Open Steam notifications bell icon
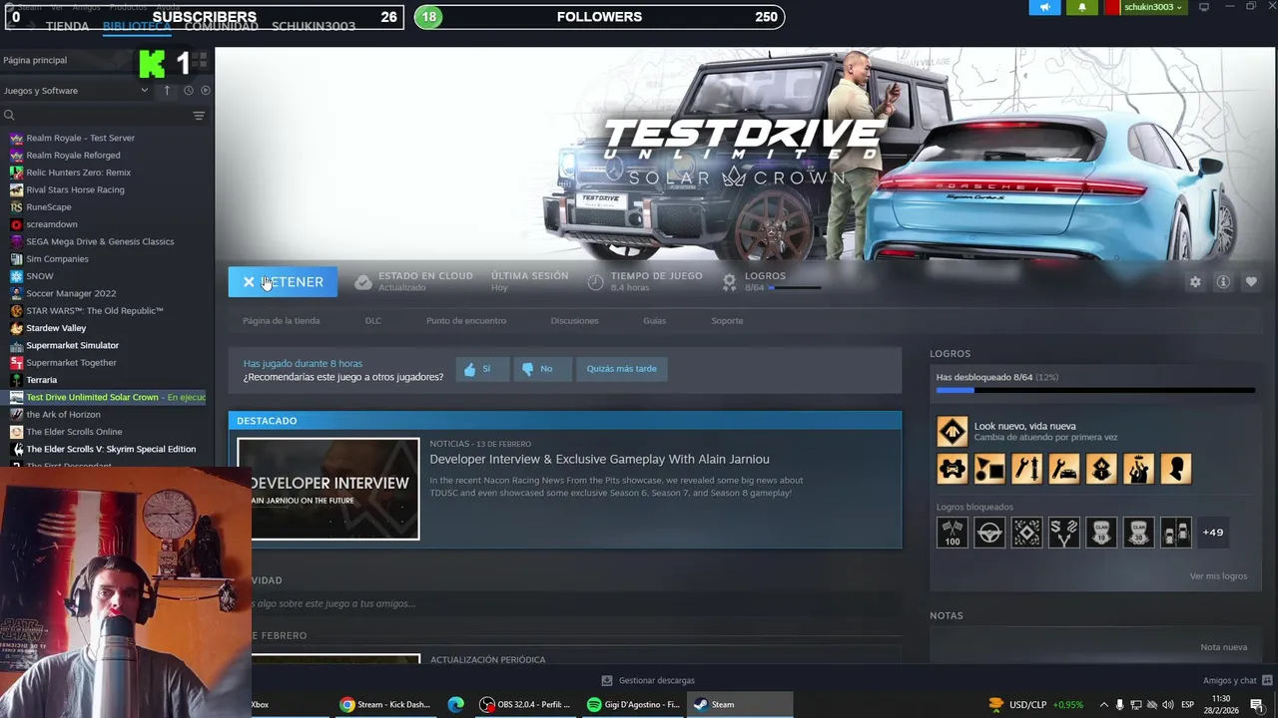 click(x=1081, y=7)
